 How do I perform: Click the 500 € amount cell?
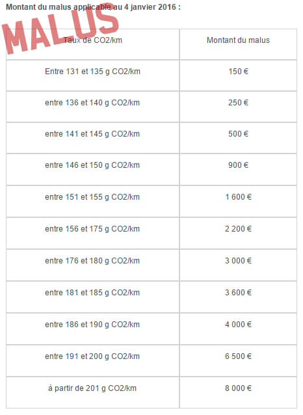coord(238,138)
